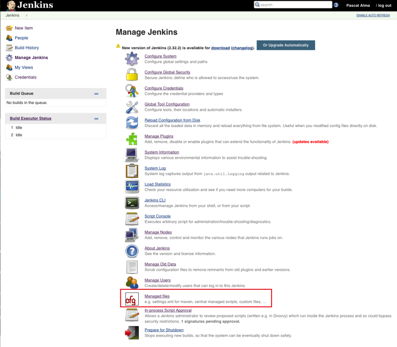Click the Jenkins CLI terminal icon
This screenshot has height=347, width=397.
(x=132, y=202)
